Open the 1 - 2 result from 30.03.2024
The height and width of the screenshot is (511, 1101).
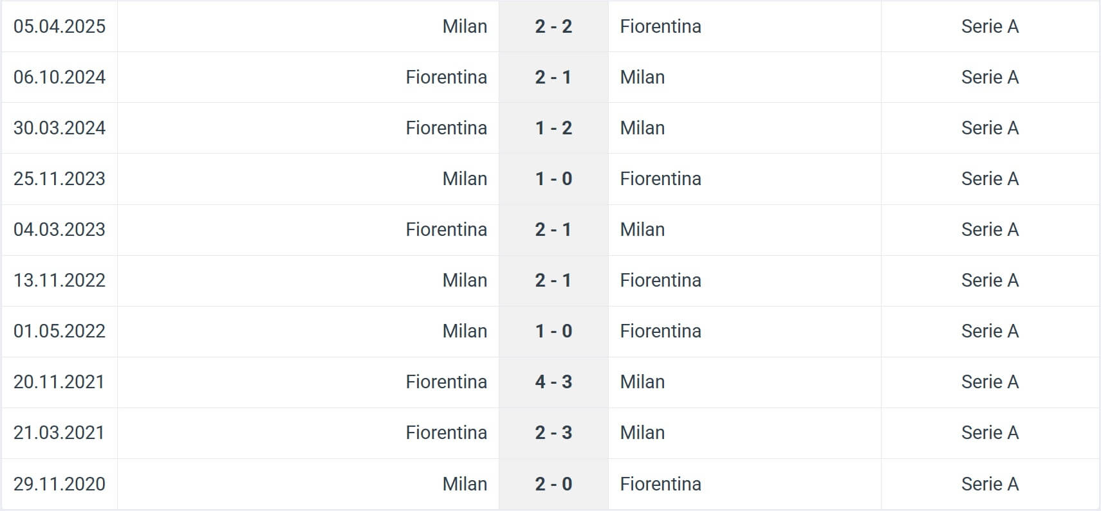pos(553,128)
